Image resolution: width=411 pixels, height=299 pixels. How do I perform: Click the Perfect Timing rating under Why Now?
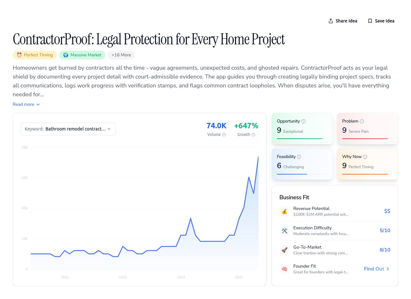361,167
